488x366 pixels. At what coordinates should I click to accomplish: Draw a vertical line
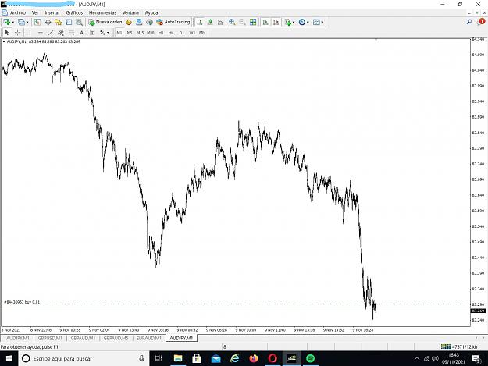pos(30,32)
